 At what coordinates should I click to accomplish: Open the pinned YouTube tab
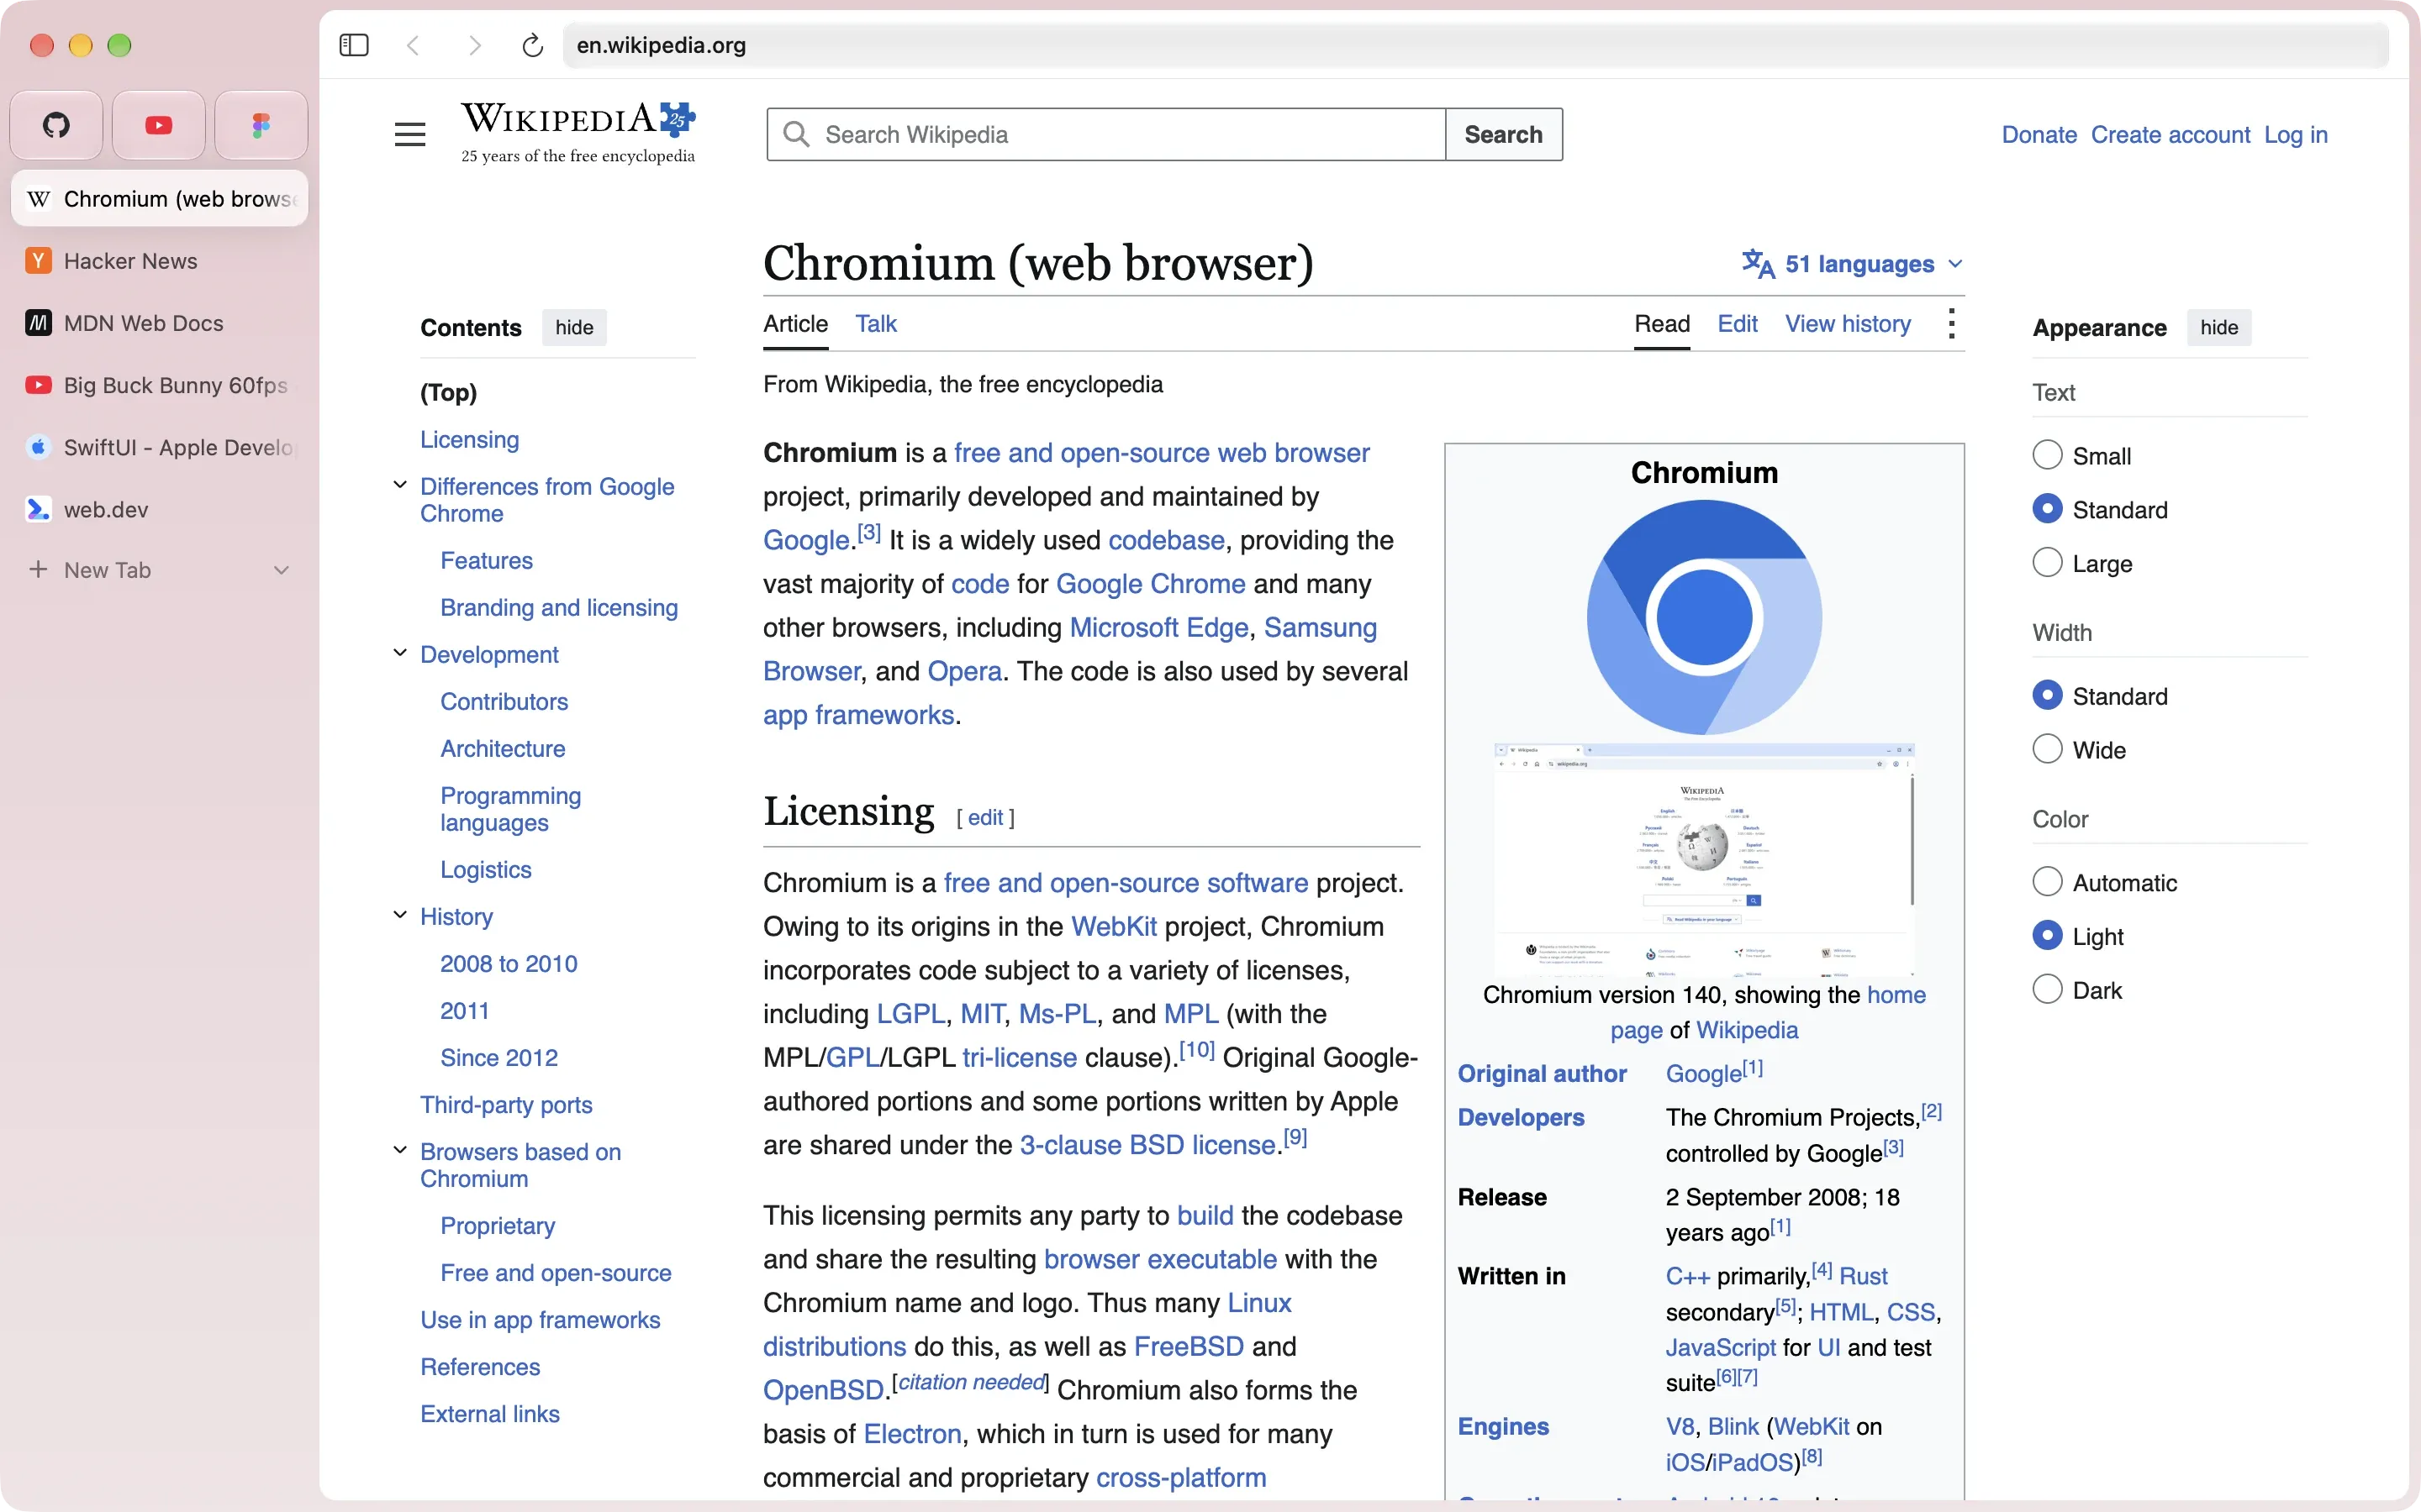[159, 125]
